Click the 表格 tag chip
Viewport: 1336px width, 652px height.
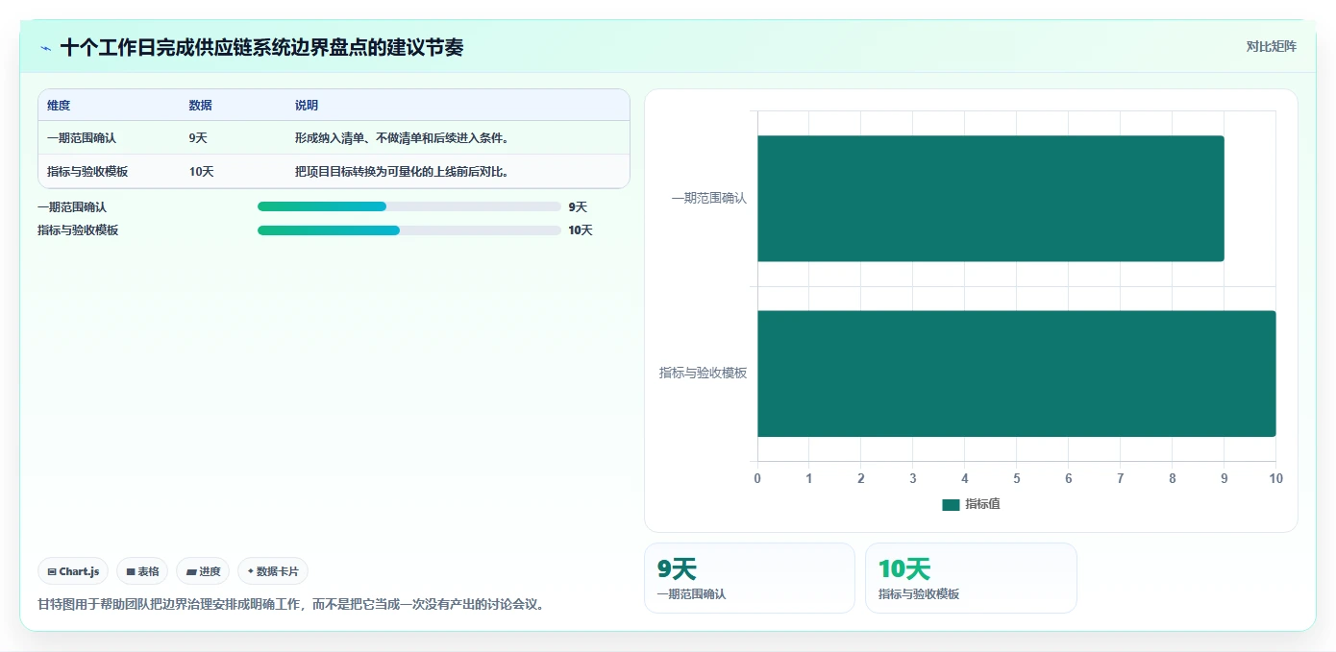142,571
